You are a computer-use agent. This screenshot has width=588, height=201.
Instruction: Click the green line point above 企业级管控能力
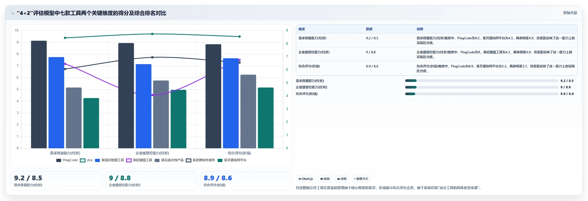coord(152,34)
